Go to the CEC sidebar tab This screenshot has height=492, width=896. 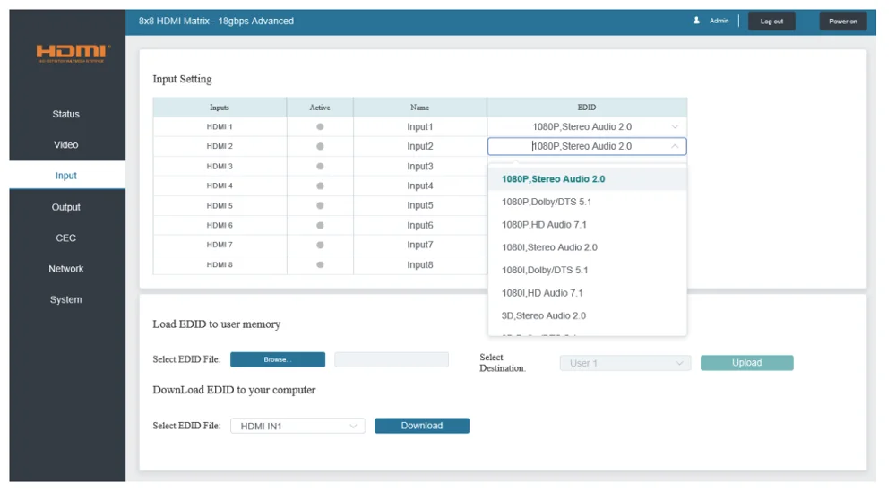(x=66, y=237)
